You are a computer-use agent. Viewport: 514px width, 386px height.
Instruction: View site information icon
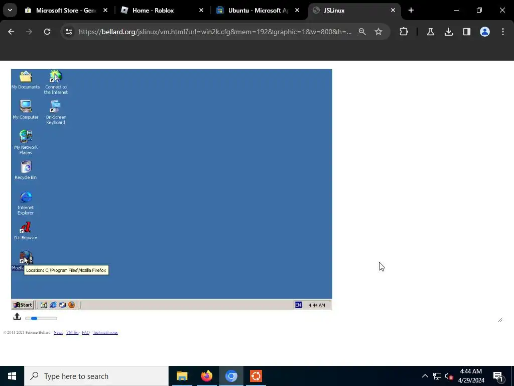click(68, 32)
